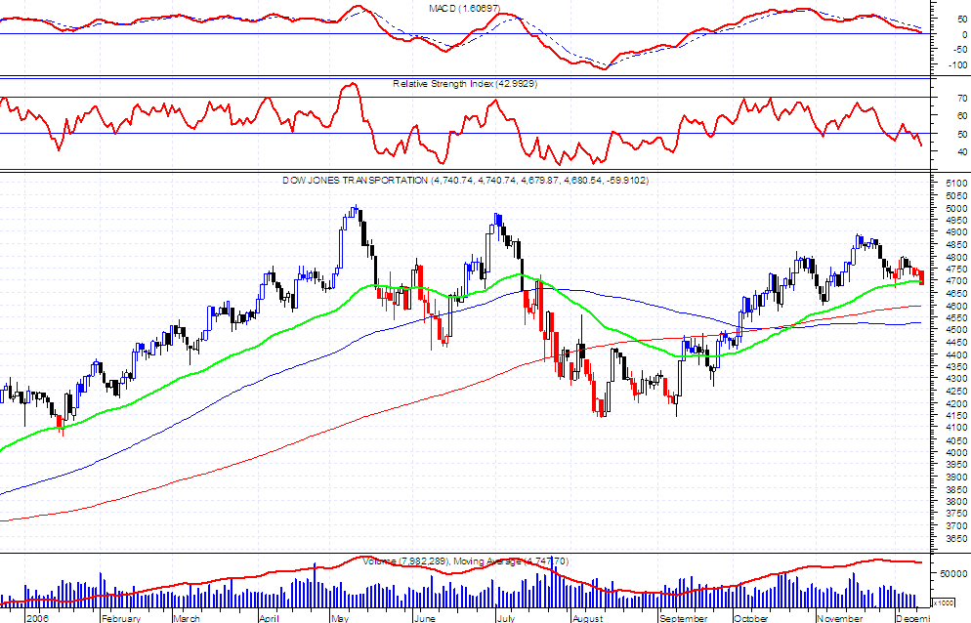Click the 4700 value on the price axis
Viewport: 971px width, 623px height.
coord(956,281)
